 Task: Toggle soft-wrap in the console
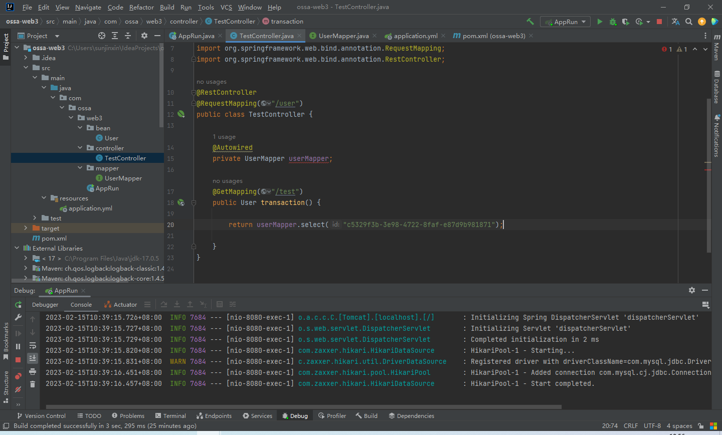33,346
